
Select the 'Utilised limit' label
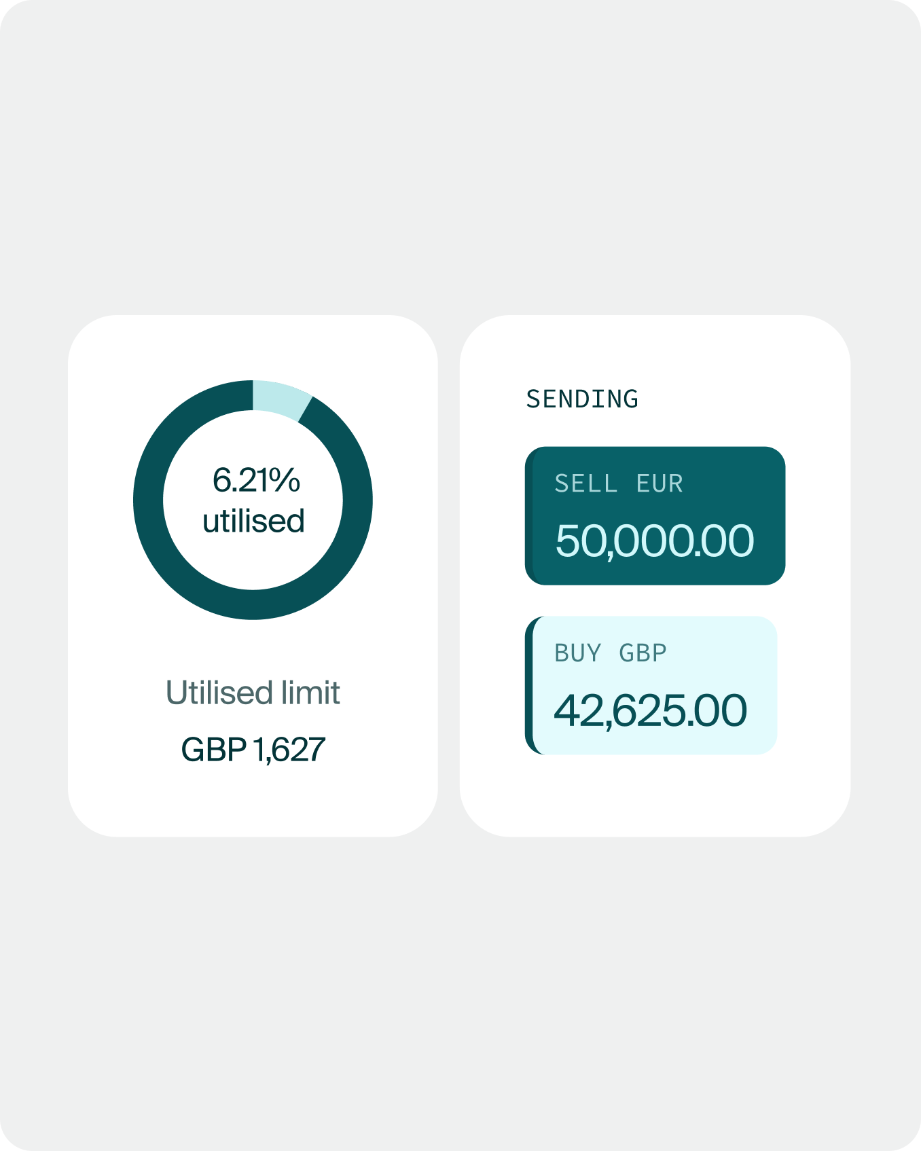[253, 693]
